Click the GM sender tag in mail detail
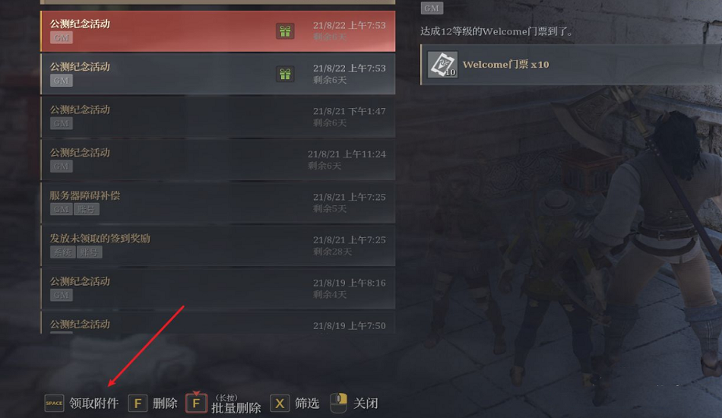Screen dimensions: 722x418 point(432,8)
